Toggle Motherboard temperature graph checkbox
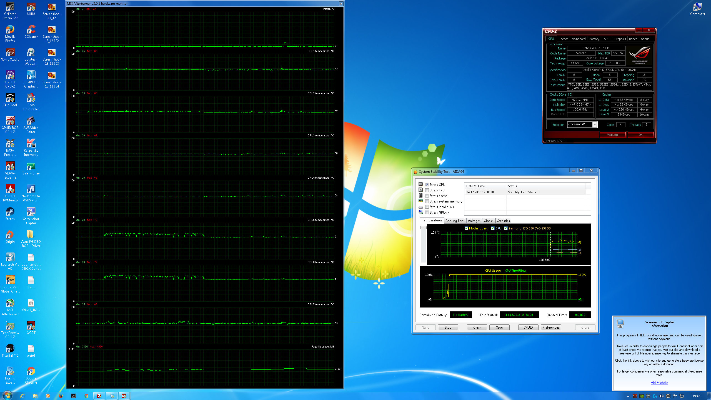 (467, 228)
